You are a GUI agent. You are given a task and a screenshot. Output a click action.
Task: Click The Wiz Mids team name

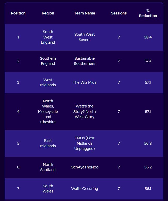(x=85, y=82)
